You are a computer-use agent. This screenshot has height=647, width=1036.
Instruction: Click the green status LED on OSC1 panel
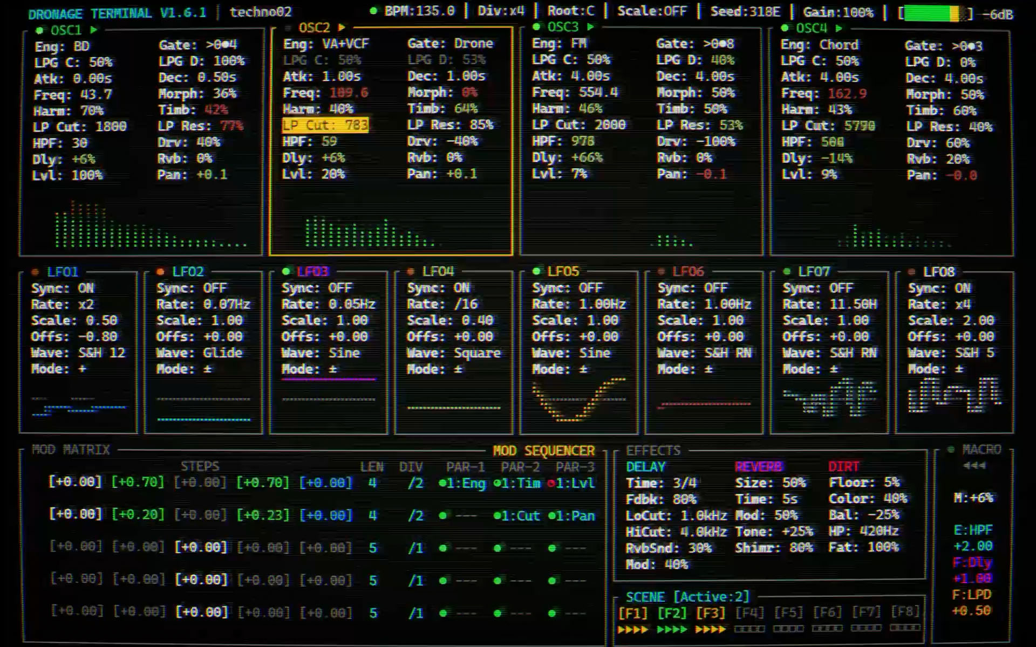coord(39,30)
